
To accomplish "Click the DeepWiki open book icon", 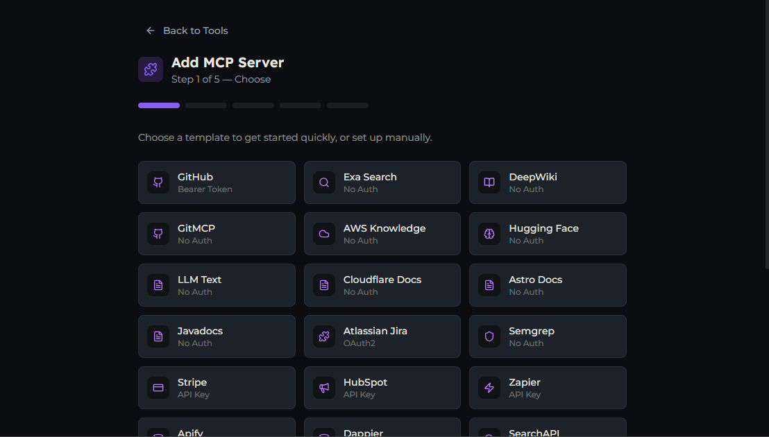I will [489, 182].
